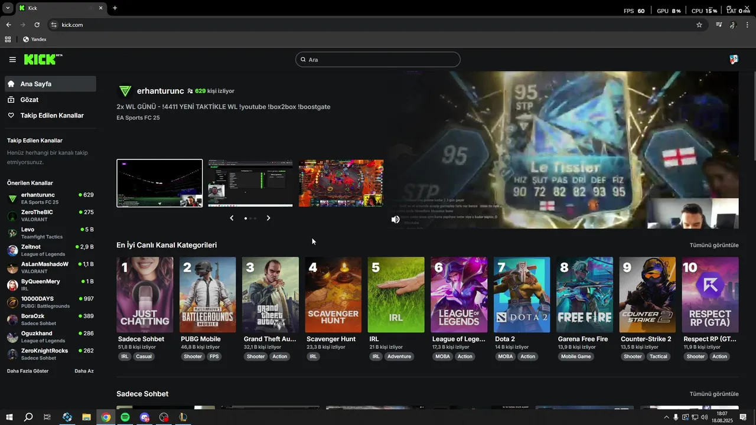
Task: Open Free Fire category card
Action: click(585, 295)
